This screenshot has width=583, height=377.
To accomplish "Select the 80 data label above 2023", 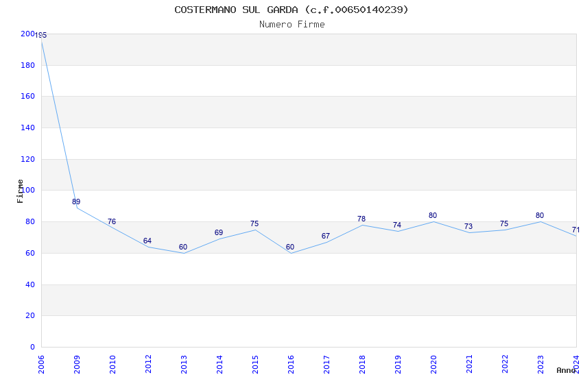I will [540, 215].
